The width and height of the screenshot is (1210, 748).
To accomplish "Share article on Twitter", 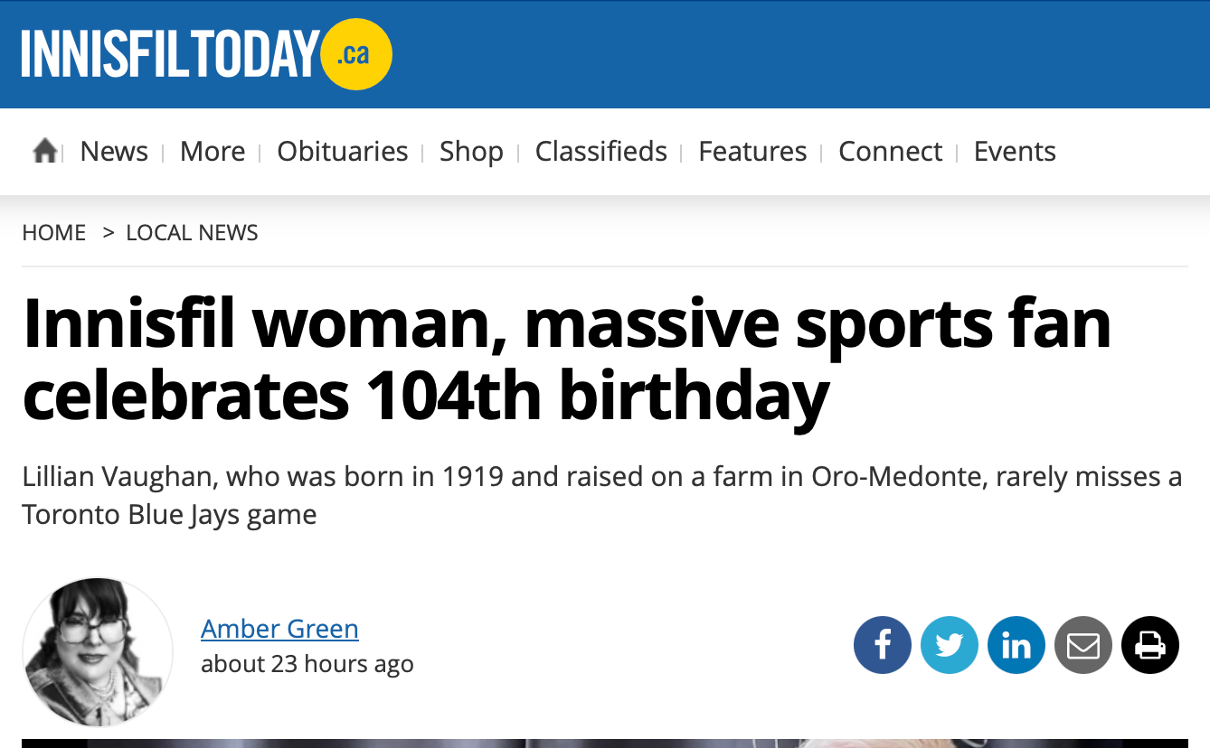I will [x=950, y=645].
